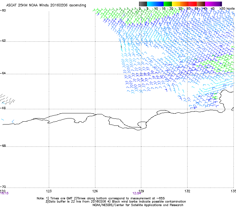Click the green 15-20 knots legend swatch
The height and width of the screenshot is (207, 236).
pos(168,4)
